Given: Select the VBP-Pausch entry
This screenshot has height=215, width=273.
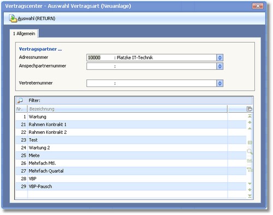Looking at the screenshot, I should (x=131, y=186).
